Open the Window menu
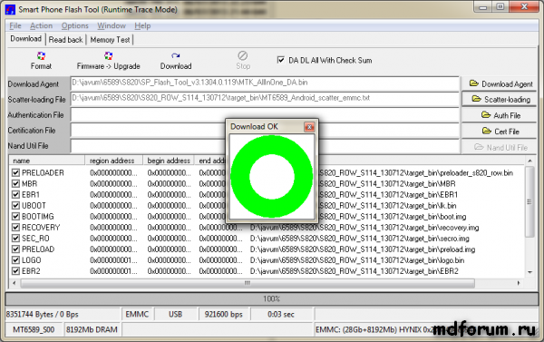544x342 pixels. coord(112,25)
